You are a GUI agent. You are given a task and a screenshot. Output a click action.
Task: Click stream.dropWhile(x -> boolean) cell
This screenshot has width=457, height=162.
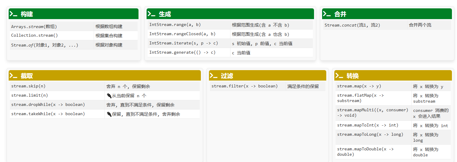coord(57,105)
